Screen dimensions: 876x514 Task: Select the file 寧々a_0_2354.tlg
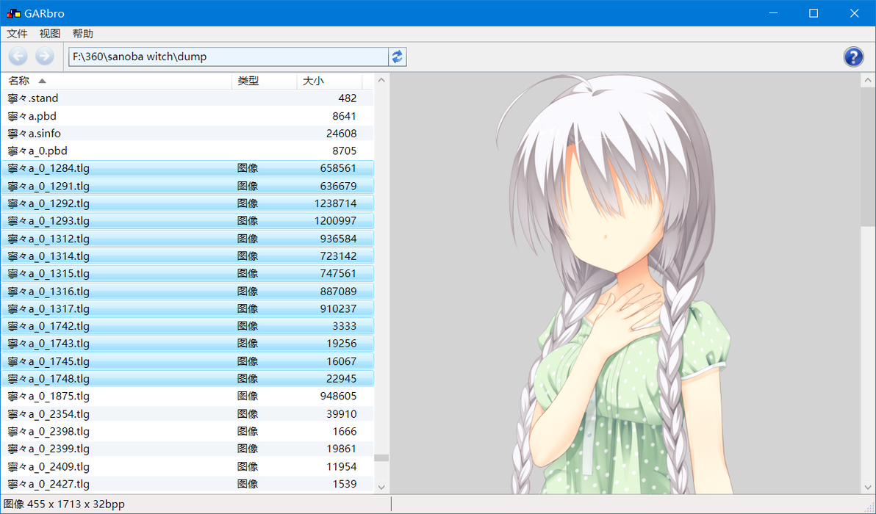click(187, 413)
